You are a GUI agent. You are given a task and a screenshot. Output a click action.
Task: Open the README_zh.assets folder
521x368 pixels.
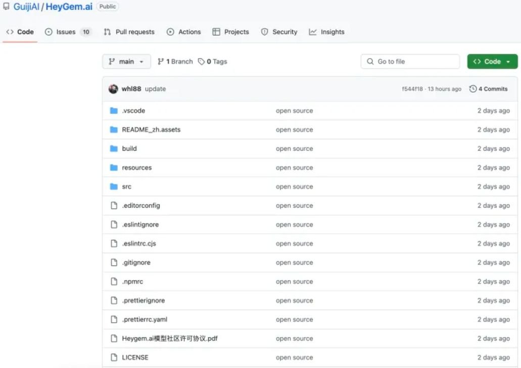tap(151, 130)
